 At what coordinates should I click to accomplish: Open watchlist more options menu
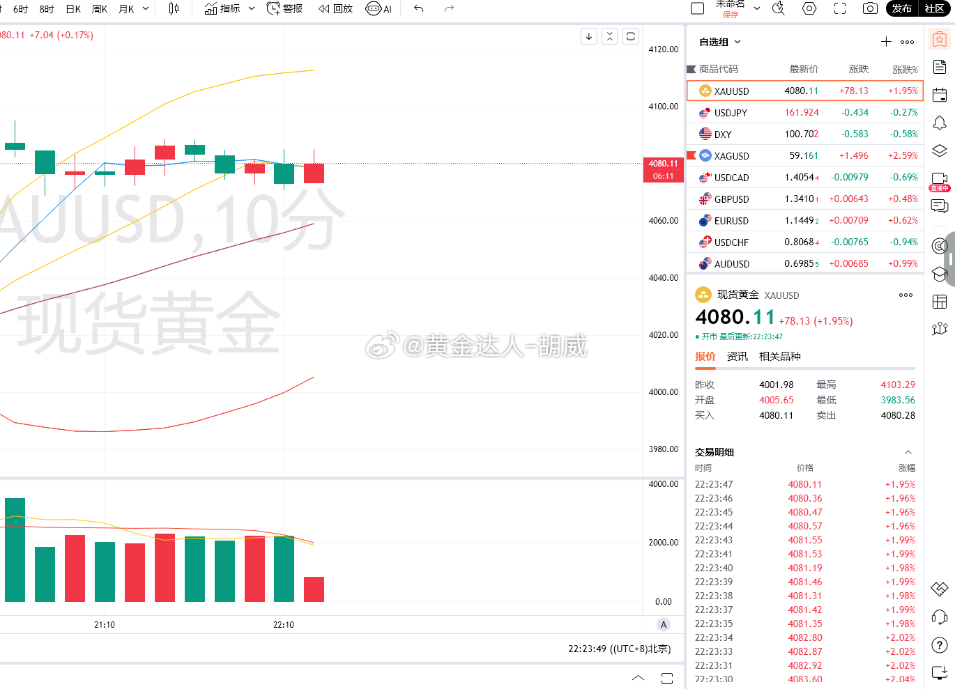click(907, 42)
